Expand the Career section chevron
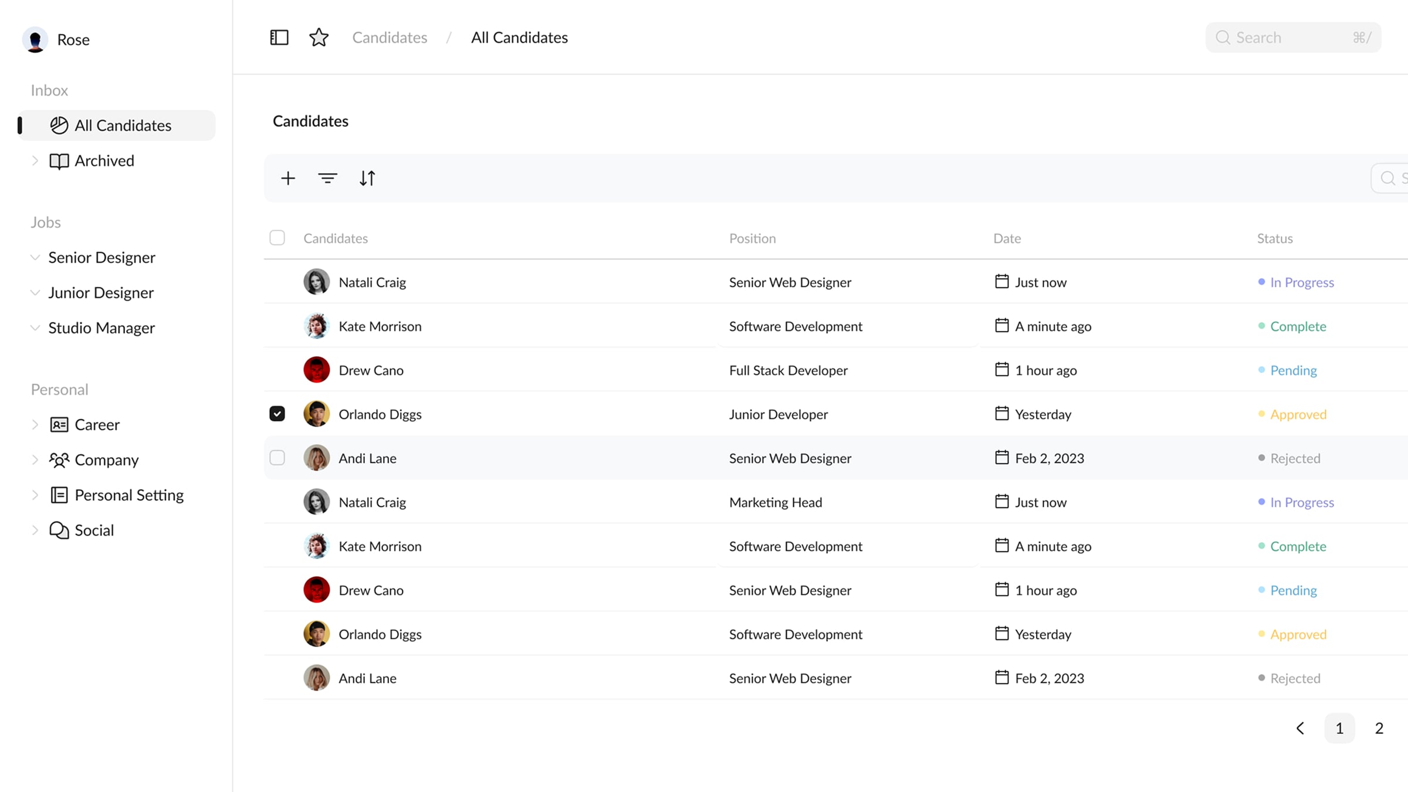 click(35, 425)
